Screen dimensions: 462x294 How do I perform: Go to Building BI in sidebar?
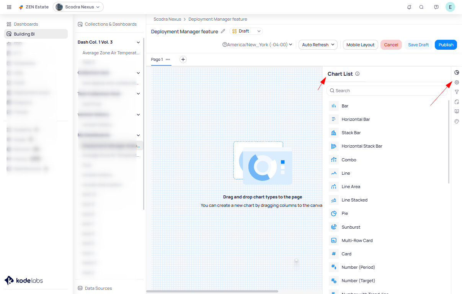click(24, 34)
